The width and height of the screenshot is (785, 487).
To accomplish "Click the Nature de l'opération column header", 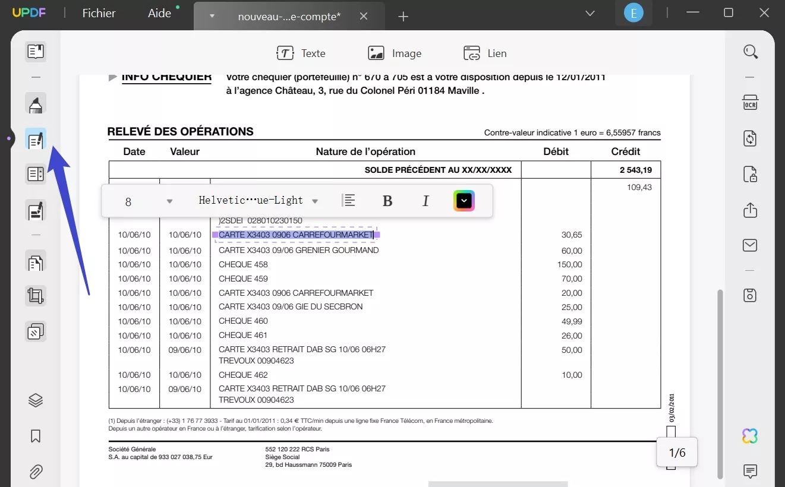I will pos(365,151).
